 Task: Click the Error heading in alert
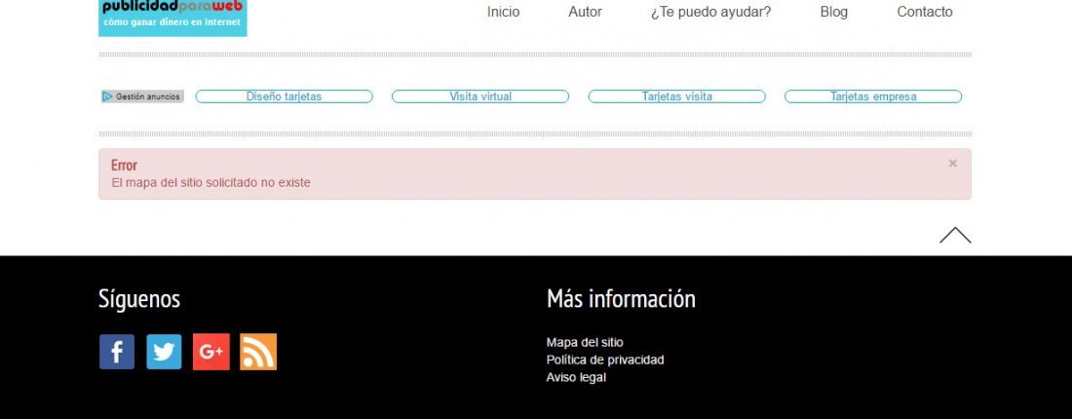point(125,166)
